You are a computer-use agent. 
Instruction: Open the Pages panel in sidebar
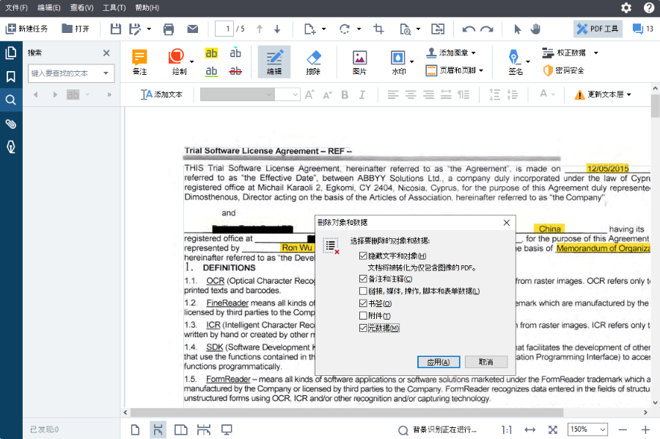click(11, 53)
